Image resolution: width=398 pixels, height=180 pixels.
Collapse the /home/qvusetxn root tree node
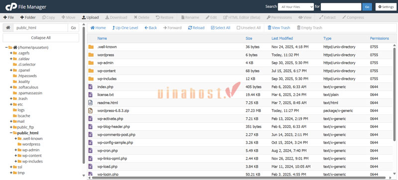6,47
